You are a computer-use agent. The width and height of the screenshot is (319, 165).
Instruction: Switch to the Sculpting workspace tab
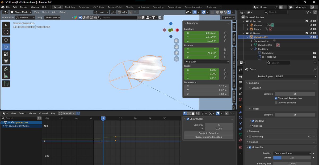pos(84,7)
